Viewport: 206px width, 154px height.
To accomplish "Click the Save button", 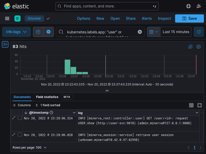I will [189, 18].
